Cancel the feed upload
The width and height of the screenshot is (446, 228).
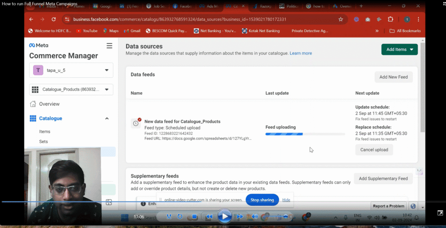tap(374, 149)
